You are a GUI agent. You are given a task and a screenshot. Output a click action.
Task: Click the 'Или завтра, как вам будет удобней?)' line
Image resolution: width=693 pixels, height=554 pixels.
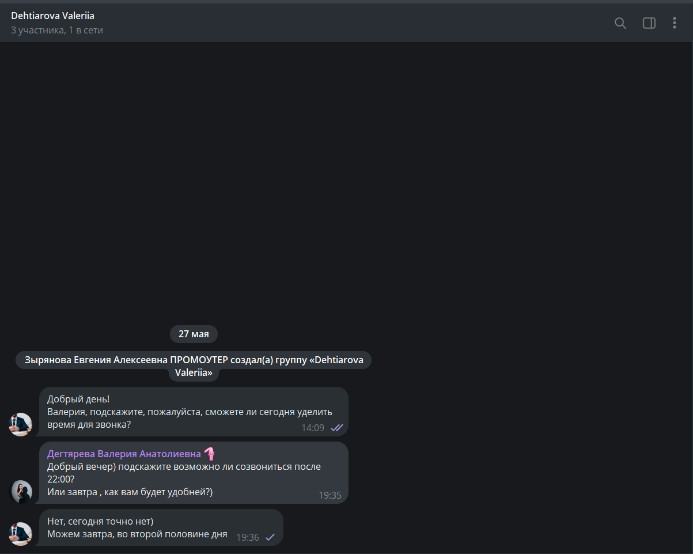click(130, 492)
